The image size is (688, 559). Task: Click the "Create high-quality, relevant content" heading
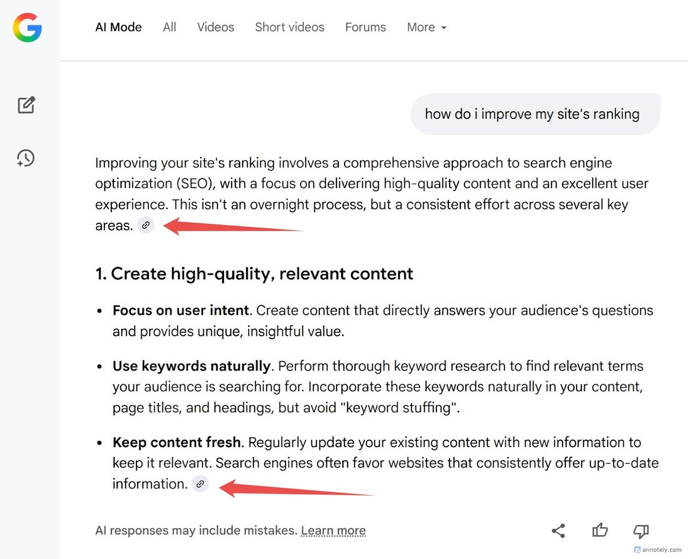coord(254,274)
